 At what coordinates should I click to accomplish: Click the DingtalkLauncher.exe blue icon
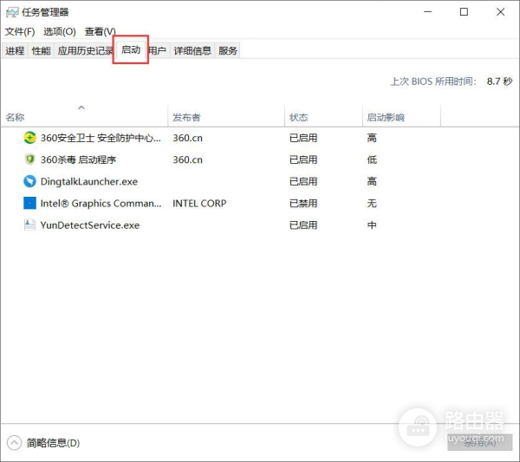point(29,181)
